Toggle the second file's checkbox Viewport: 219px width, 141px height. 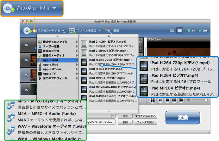click(x=27, y=60)
